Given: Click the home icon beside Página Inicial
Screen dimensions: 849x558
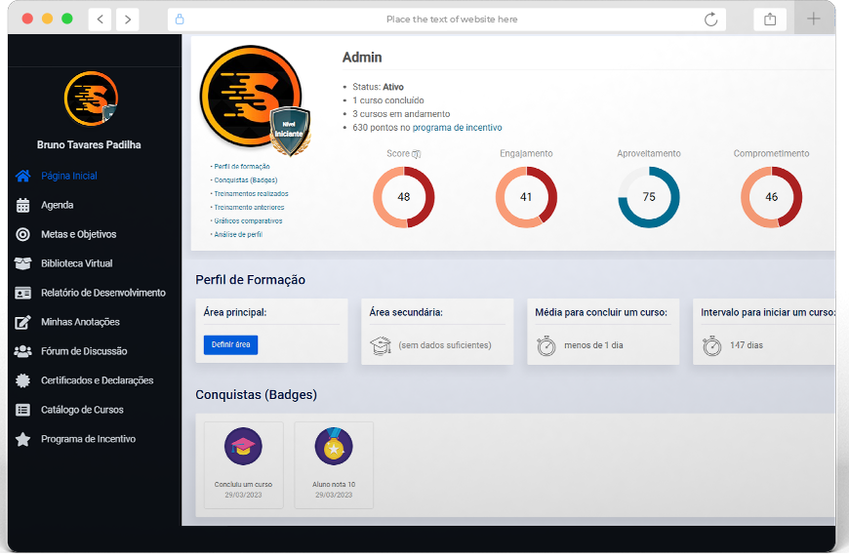Looking at the screenshot, I should 23,176.
